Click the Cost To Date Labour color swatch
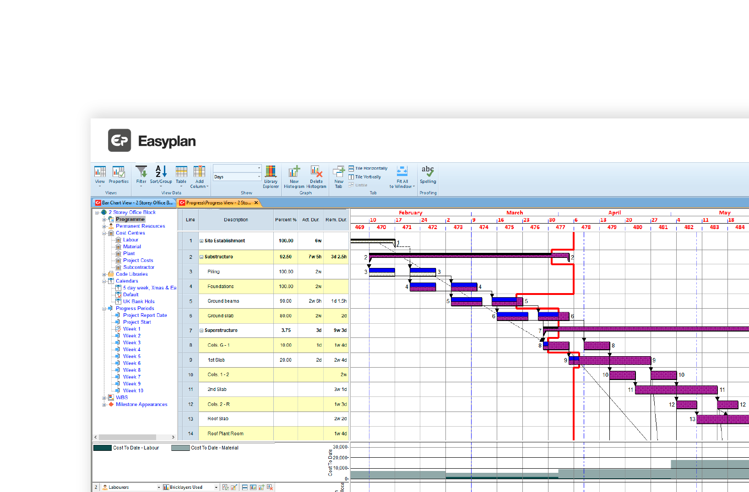 pos(103,448)
